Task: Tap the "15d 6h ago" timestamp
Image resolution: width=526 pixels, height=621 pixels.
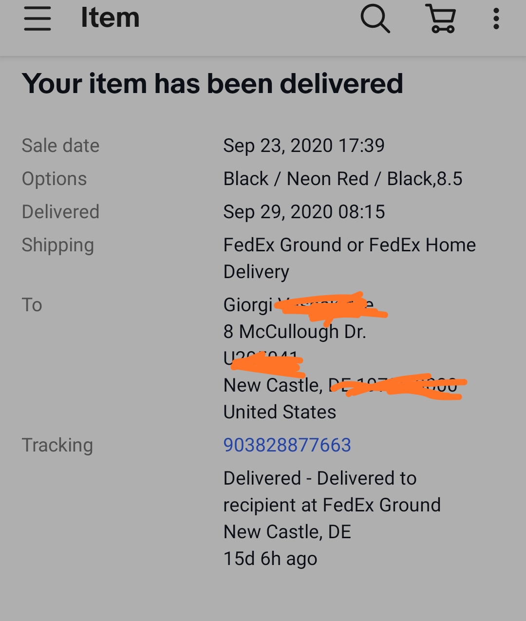Action: coord(270,559)
